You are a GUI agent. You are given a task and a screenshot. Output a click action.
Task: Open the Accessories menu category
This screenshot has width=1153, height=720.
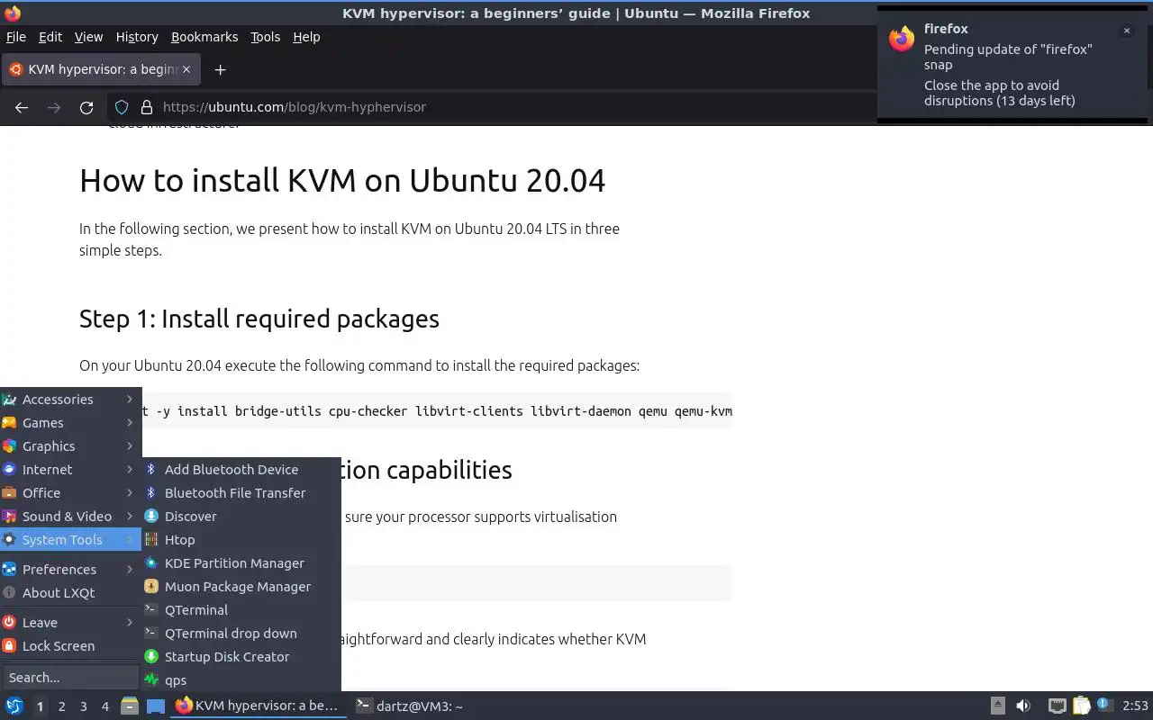70,399
